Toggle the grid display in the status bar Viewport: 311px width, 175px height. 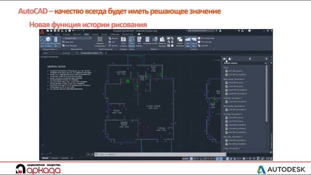click(x=191, y=158)
